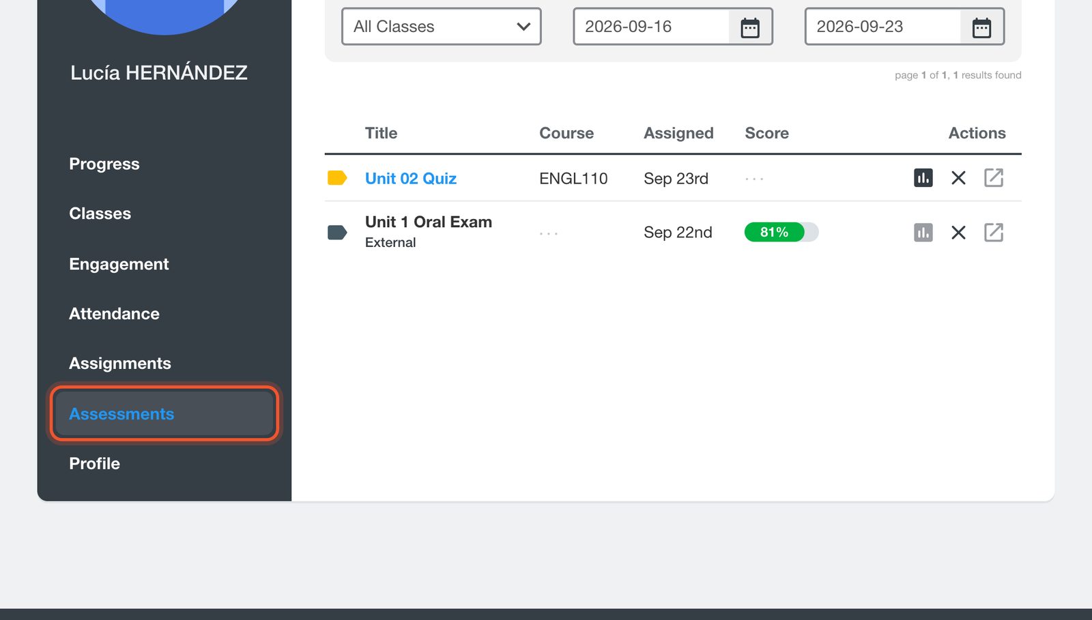
Task: Select Engagement in the sidebar
Action: [x=119, y=264]
